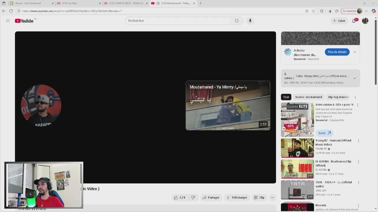
Task: Open the browser extensions puzzle icon
Action: pyautogui.click(x=322, y=11)
